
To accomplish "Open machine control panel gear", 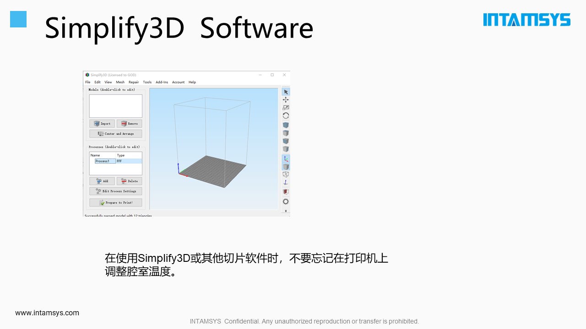I will tap(286, 202).
